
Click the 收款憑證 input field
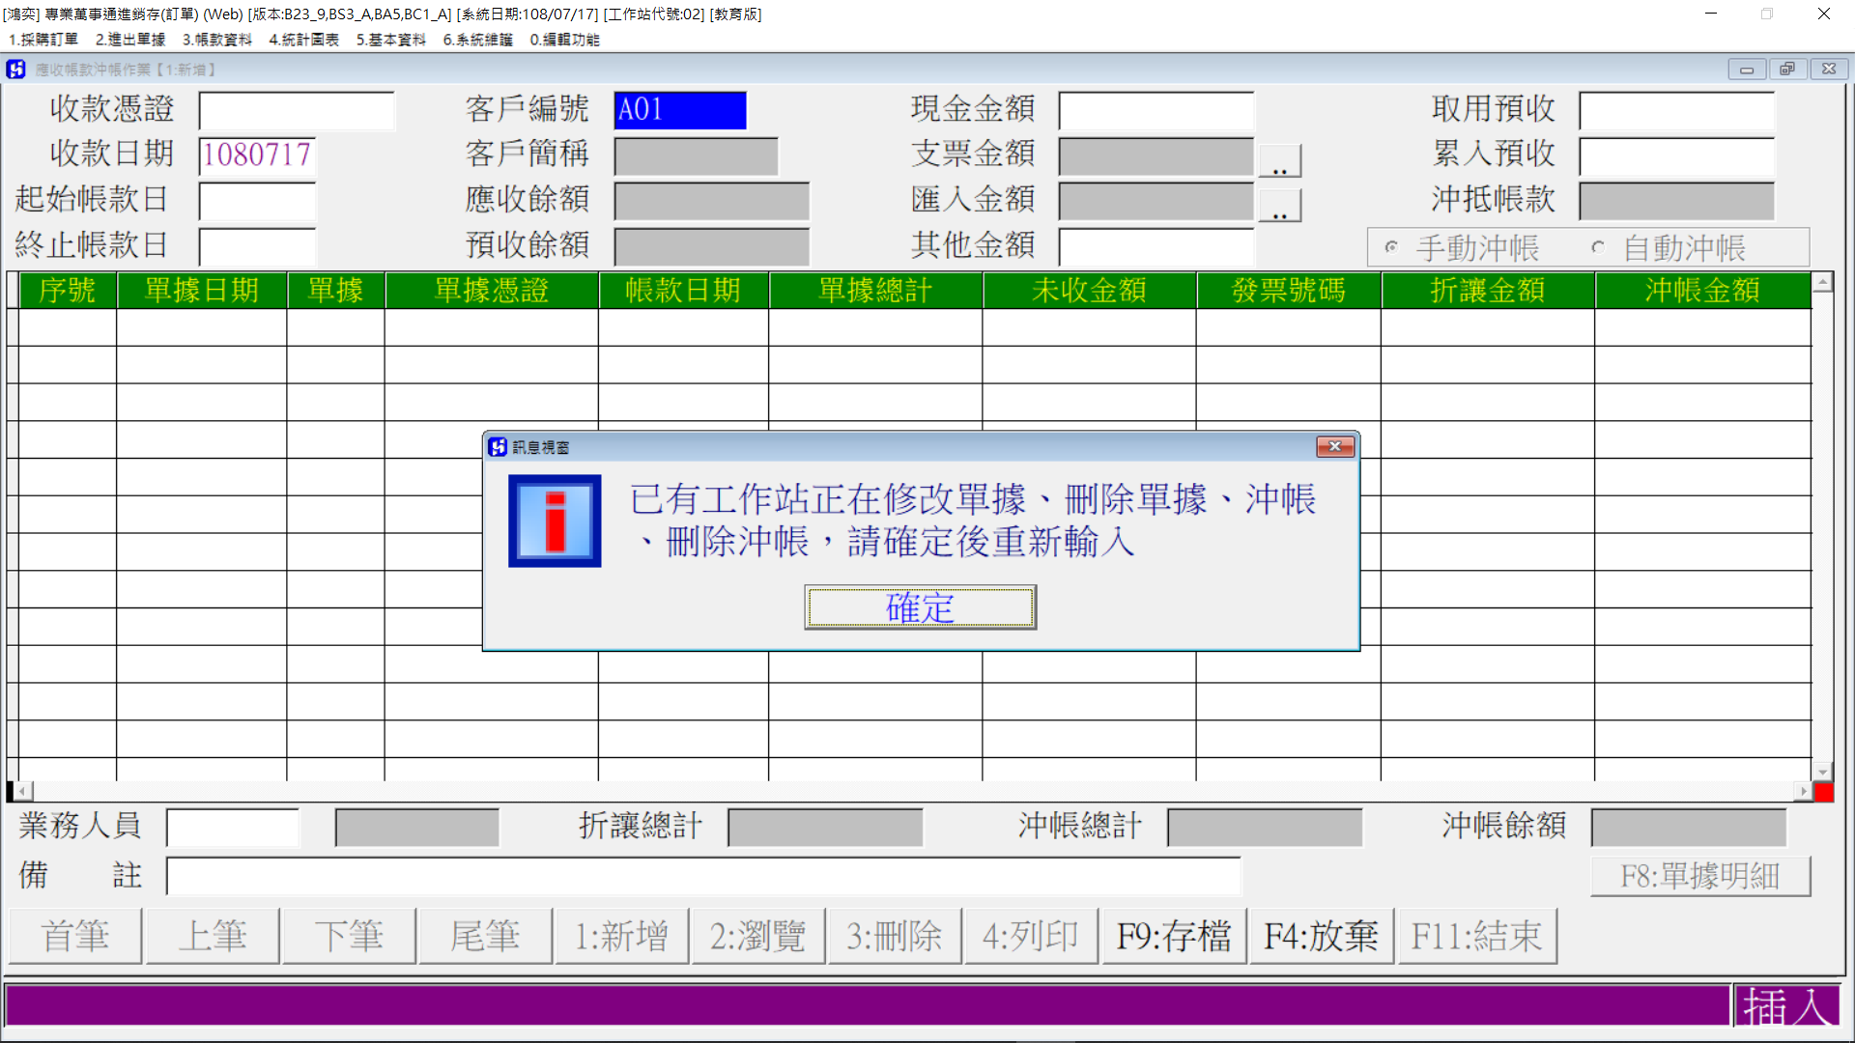[x=297, y=111]
